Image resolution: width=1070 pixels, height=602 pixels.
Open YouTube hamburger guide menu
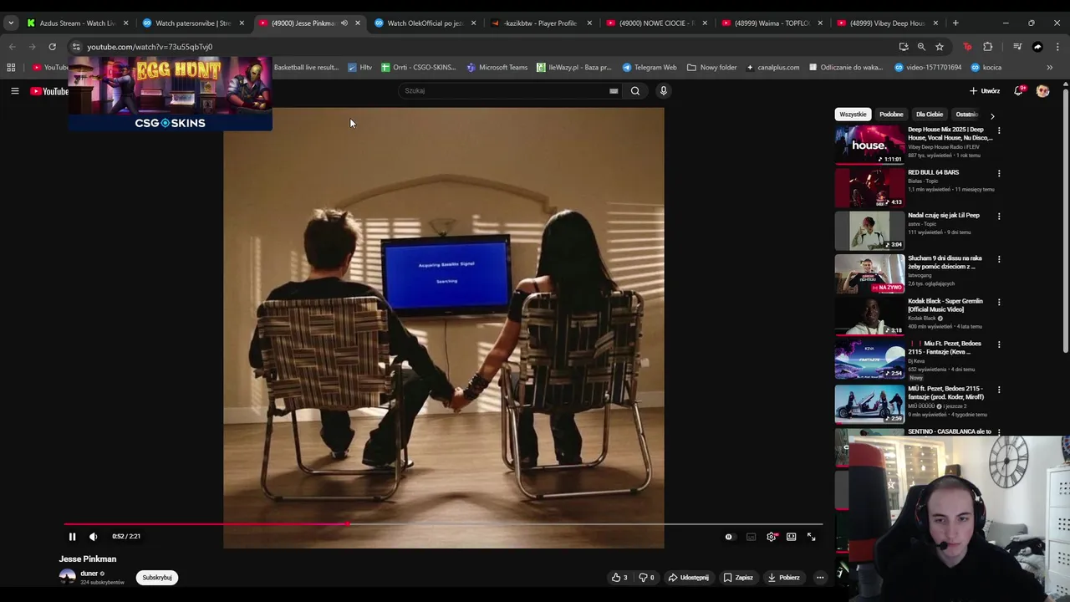[14, 91]
